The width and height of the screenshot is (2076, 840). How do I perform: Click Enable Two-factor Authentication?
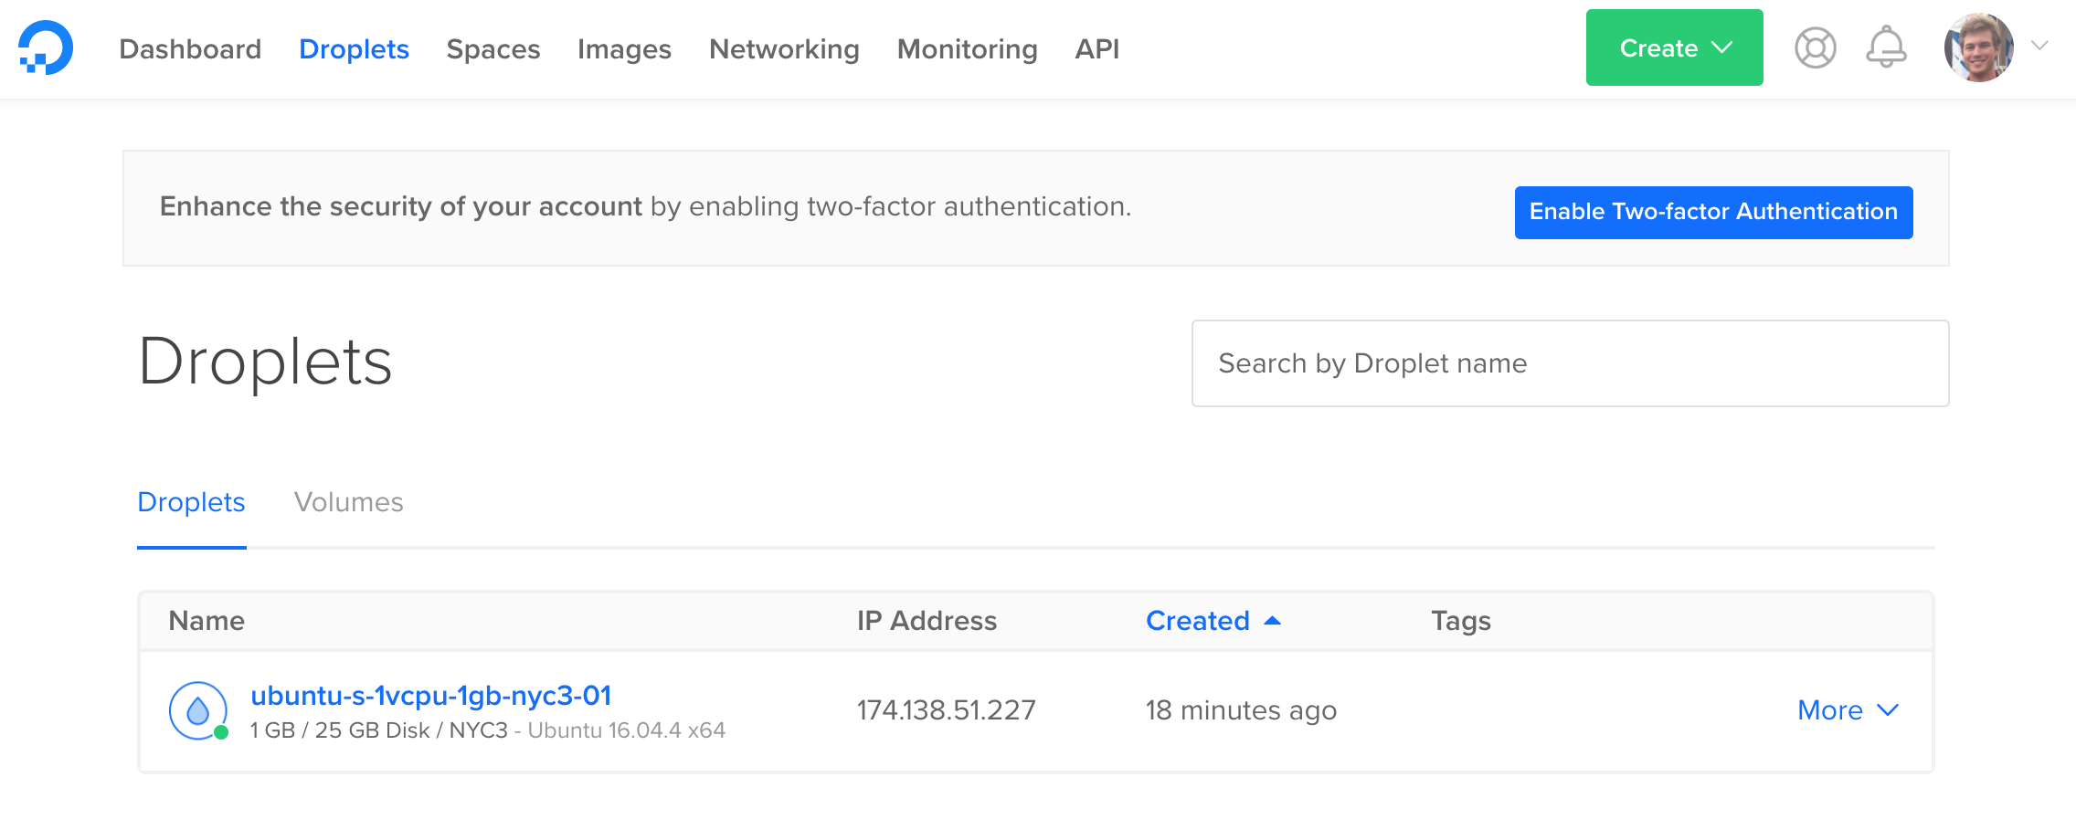1713,212
